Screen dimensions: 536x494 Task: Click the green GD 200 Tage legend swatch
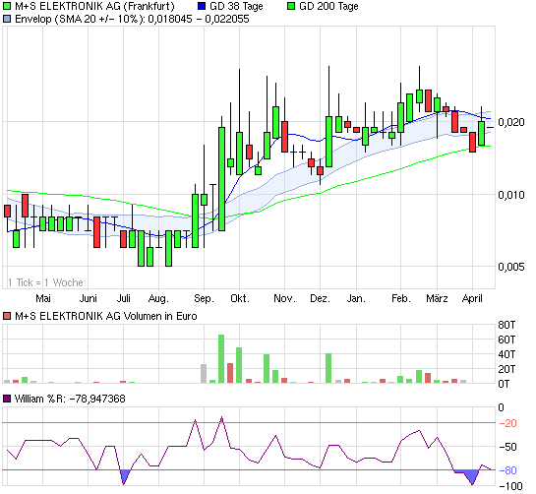pos(291,6)
